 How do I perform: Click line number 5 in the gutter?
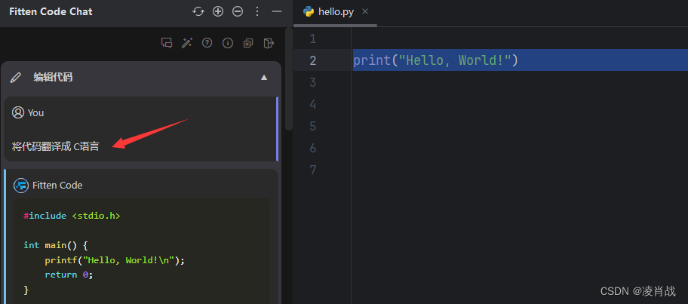312,126
